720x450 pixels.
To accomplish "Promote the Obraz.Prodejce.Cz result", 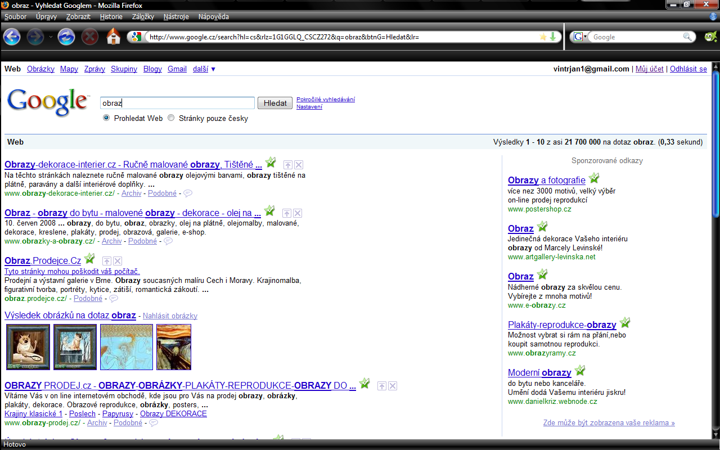I will point(106,261).
